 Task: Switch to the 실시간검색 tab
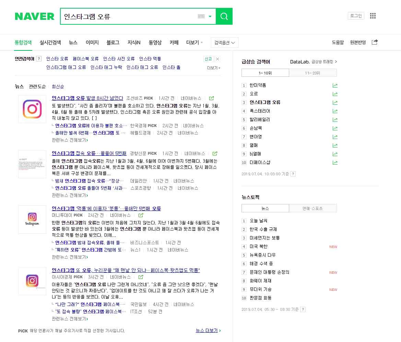[x=50, y=43]
